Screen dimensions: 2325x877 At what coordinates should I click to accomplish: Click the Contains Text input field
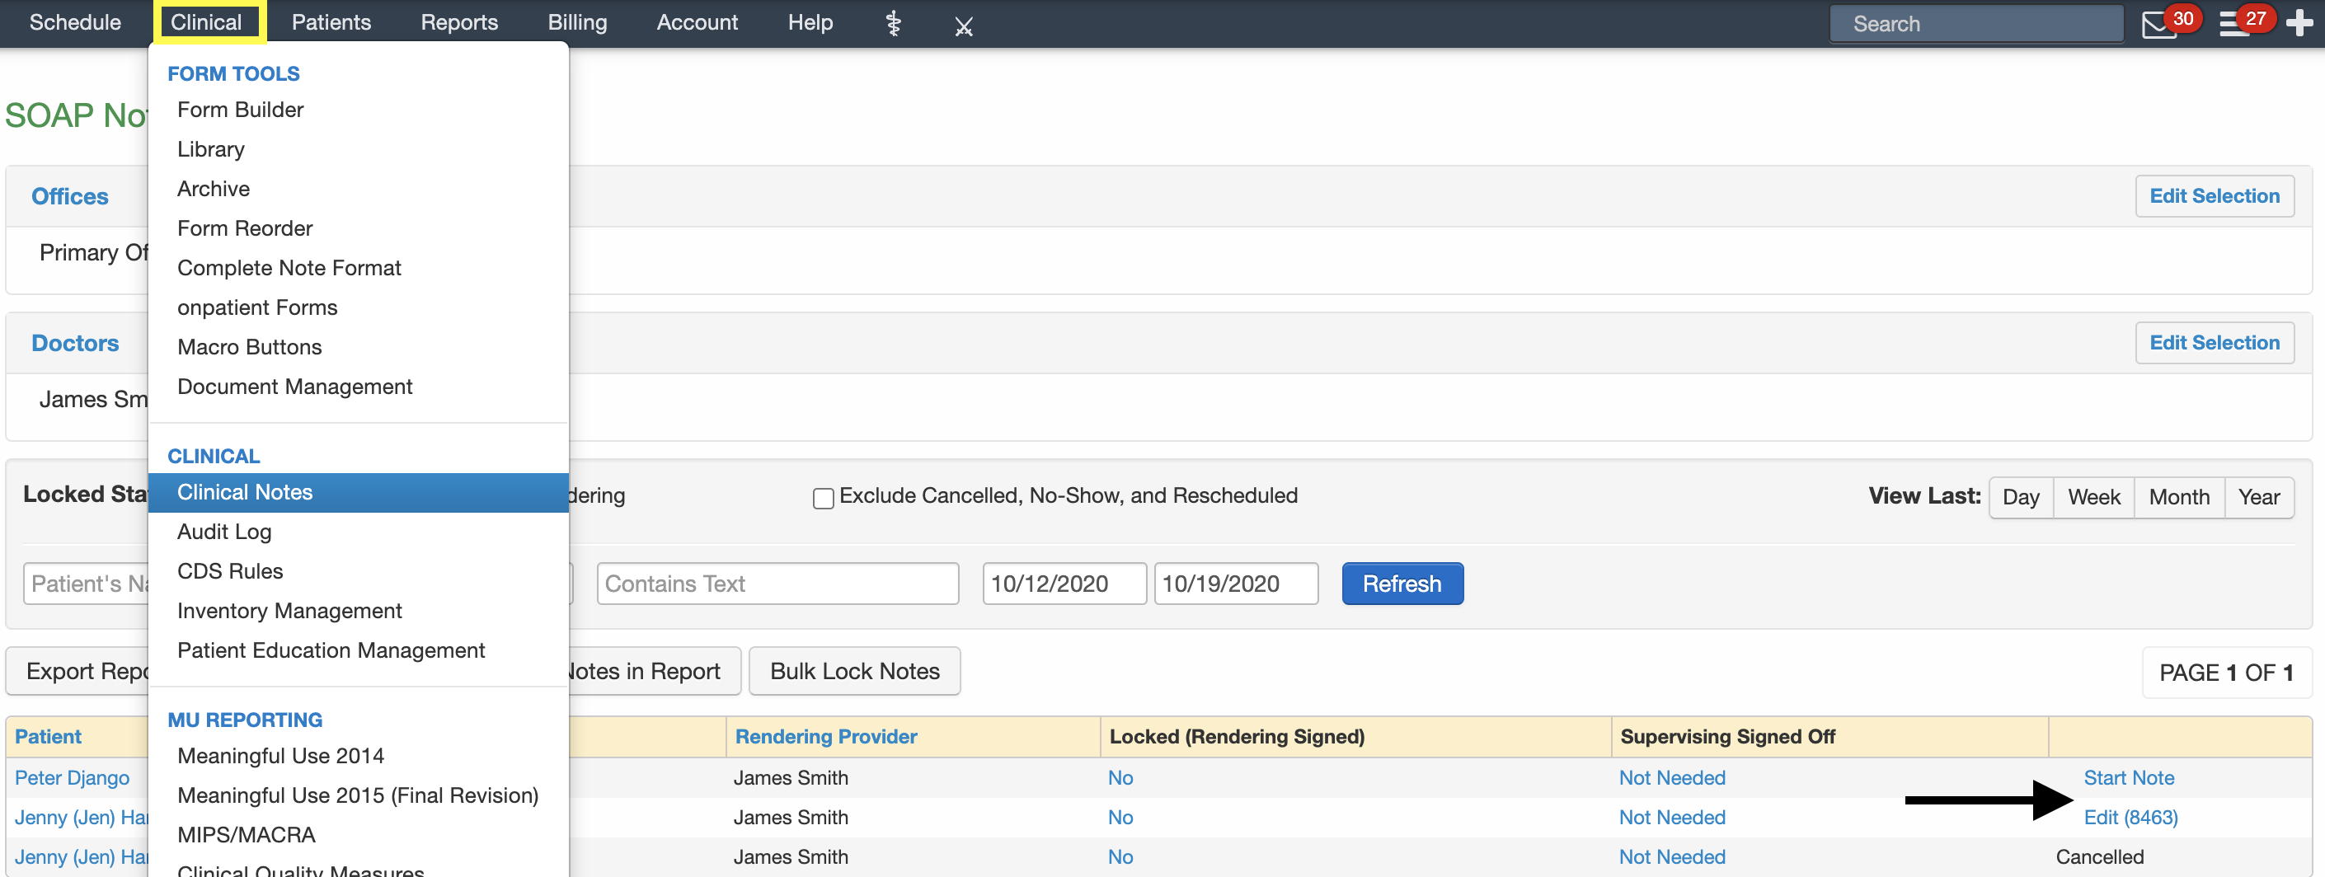click(777, 584)
